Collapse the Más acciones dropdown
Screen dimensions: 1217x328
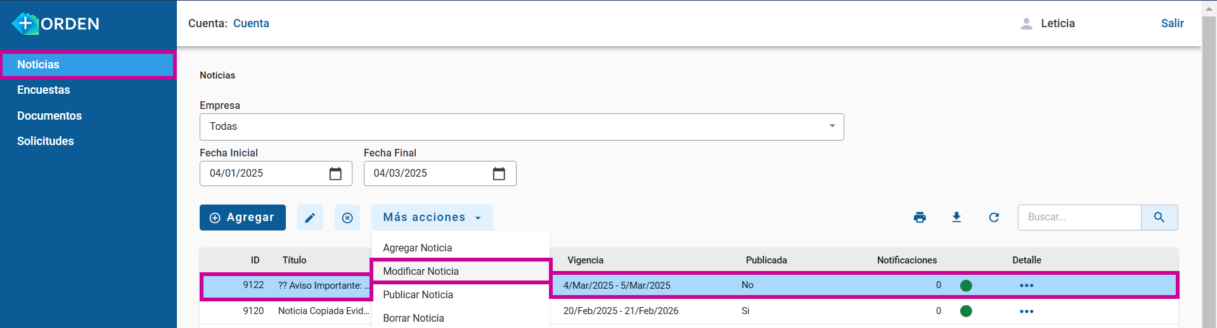[x=432, y=217]
